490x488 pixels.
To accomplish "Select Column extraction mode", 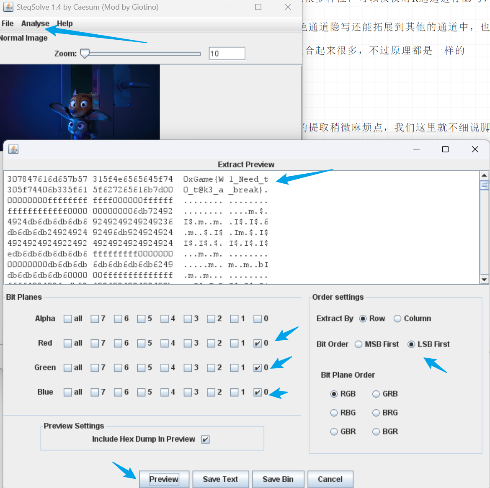I will click(397, 319).
